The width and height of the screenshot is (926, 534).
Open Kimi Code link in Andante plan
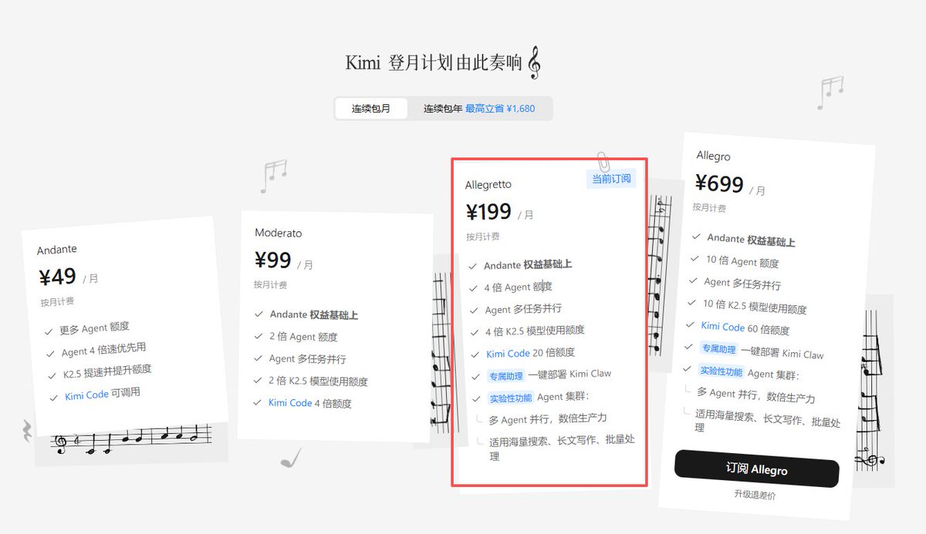tap(86, 395)
